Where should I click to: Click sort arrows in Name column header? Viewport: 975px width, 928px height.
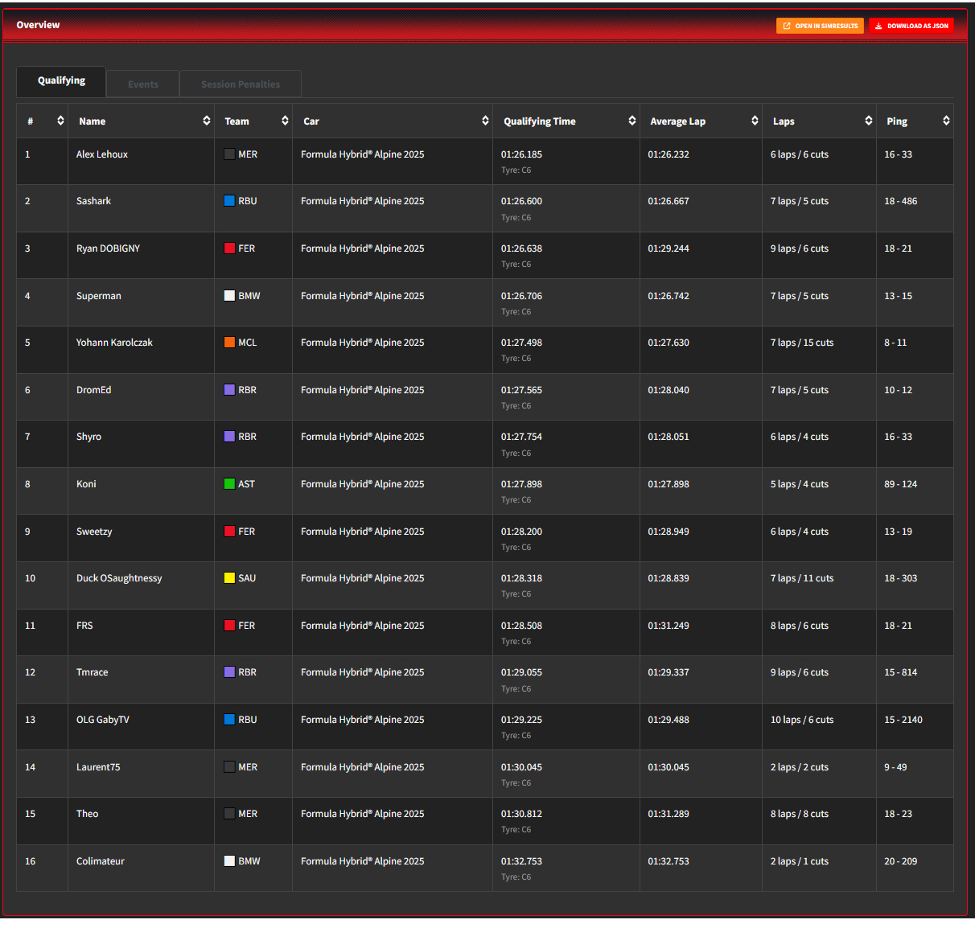(206, 121)
